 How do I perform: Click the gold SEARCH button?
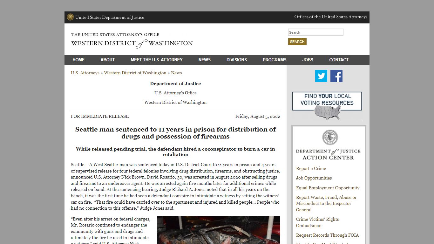click(x=297, y=42)
